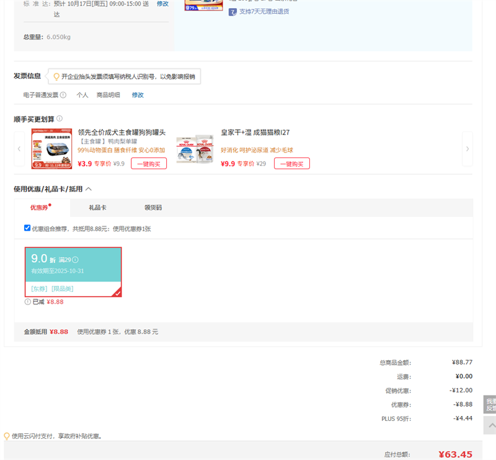496x460 pixels.
Task: Click the 7-day no-reason return badge icon
Action: (x=232, y=12)
